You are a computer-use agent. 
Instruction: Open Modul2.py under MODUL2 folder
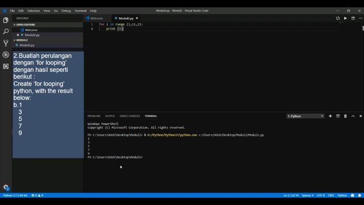coord(48,45)
